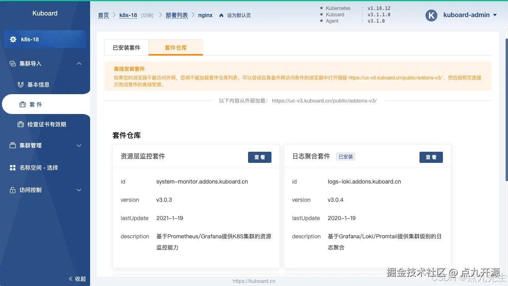Viewport: 508px width, 286px height.
Task: Click the K avatar for kuboard-admin
Action: click(x=431, y=15)
